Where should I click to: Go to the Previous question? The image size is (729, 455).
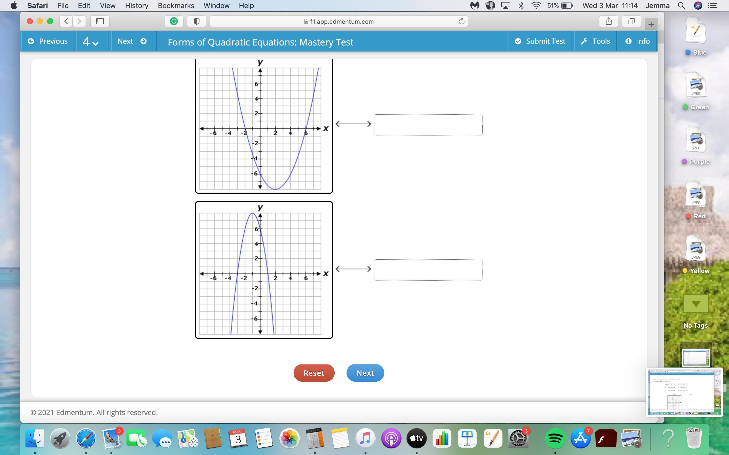pyautogui.click(x=48, y=41)
